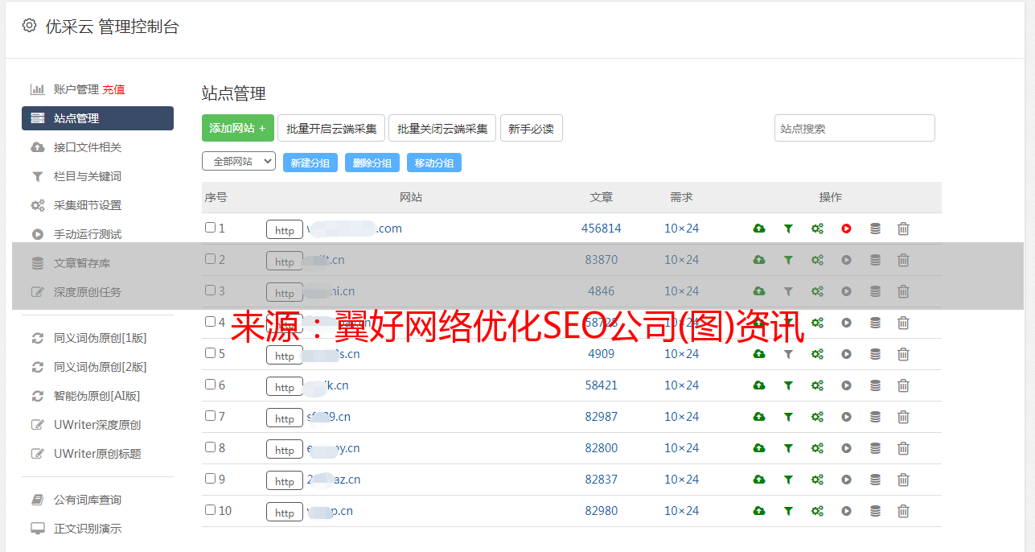1035x552 pixels.
Task: Click the filter icon in the 4909 row
Action: coord(788,354)
